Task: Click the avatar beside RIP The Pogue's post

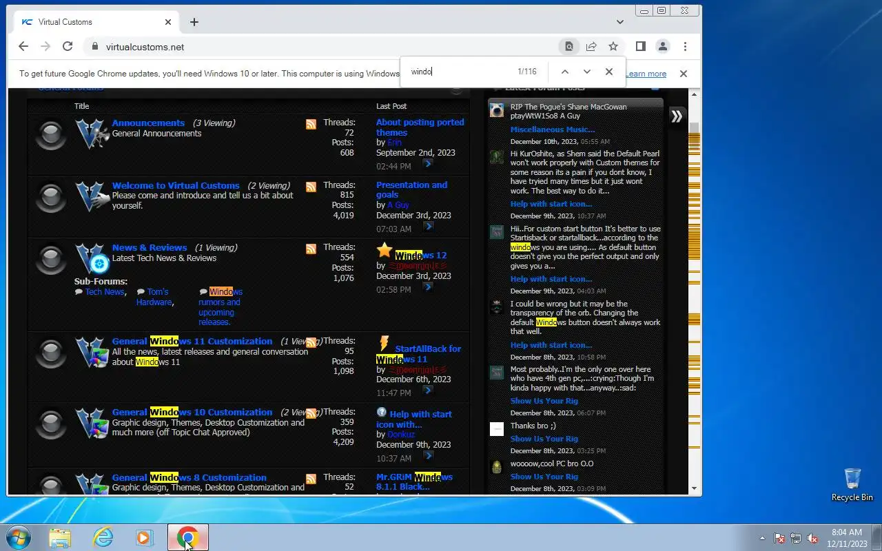Action: (497, 110)
